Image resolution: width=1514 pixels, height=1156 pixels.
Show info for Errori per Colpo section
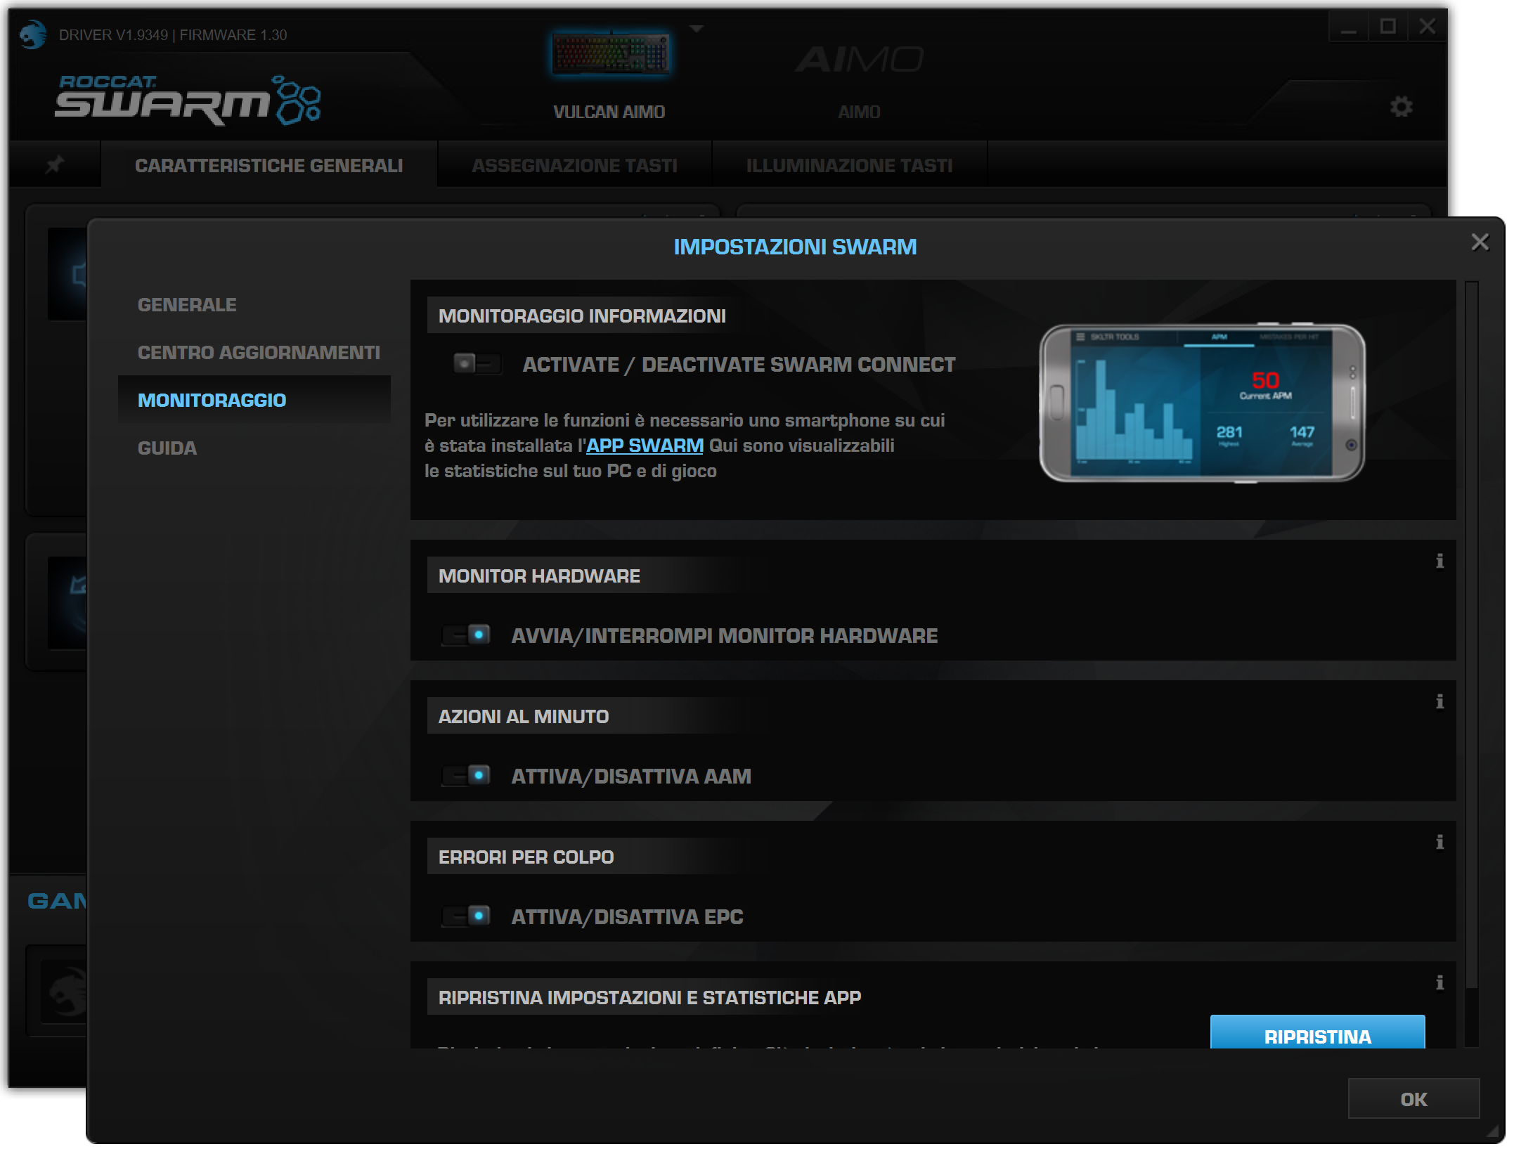point(1439,842)
